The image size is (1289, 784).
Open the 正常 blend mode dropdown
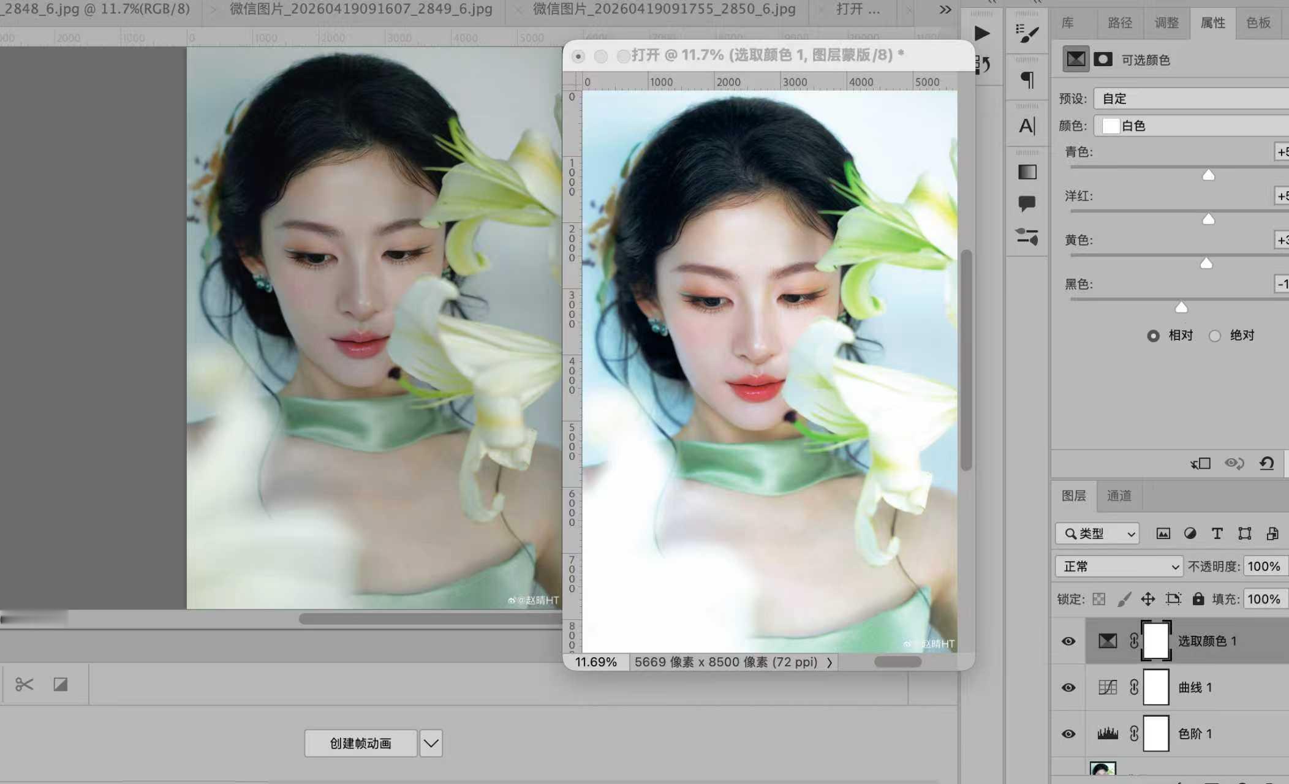pos(1119,567)
